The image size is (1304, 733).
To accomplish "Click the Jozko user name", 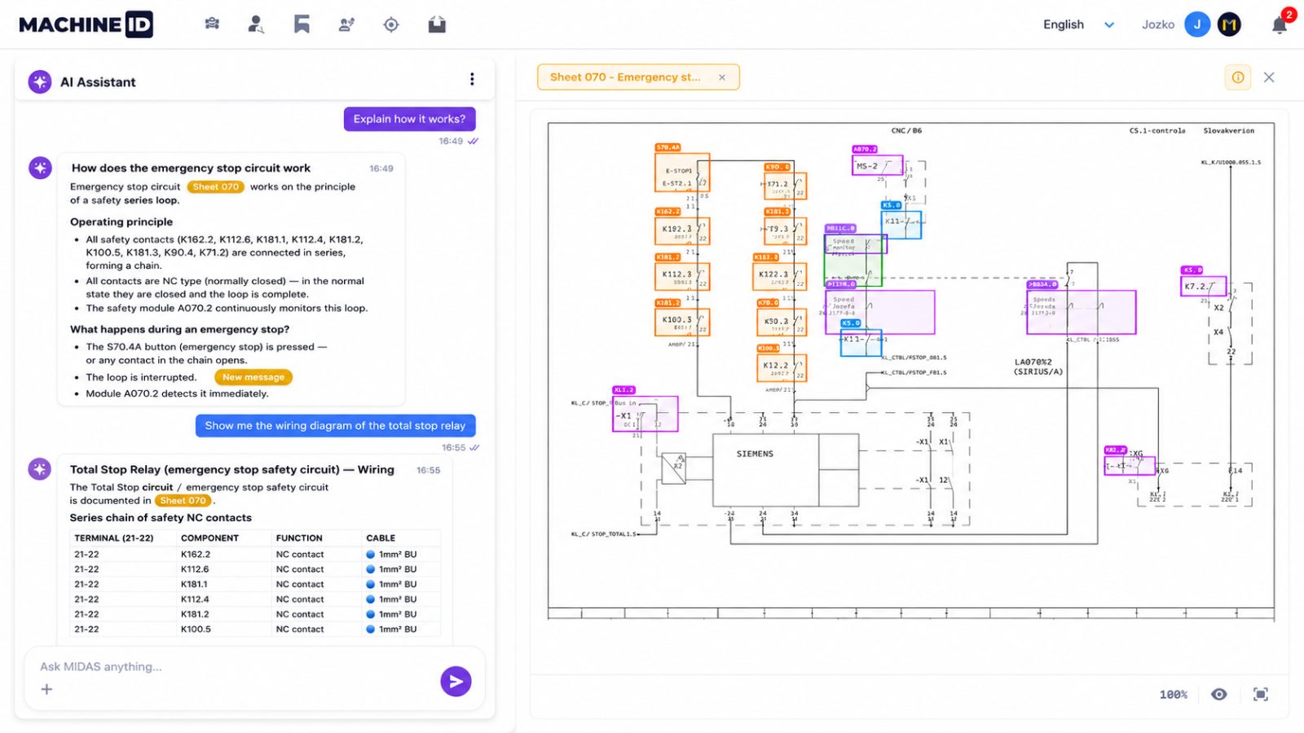I will [1157, 24].
